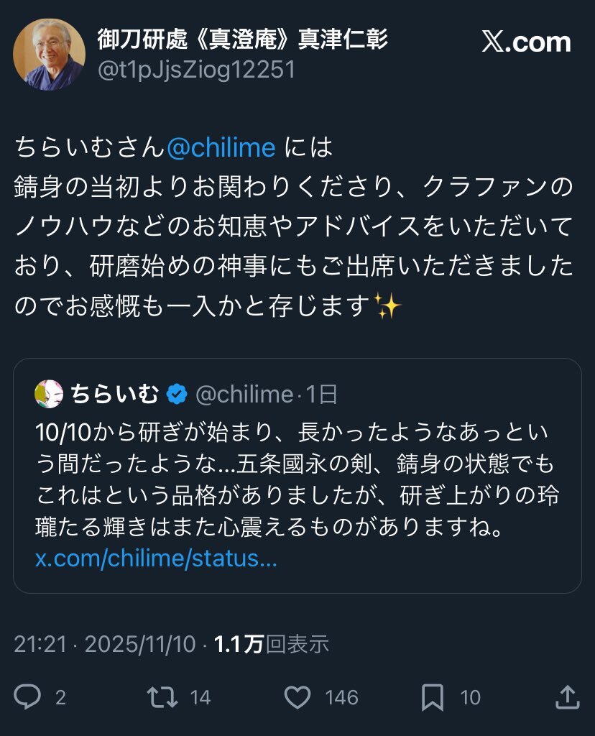Open the quoted tweet body text

click(296, 482)
